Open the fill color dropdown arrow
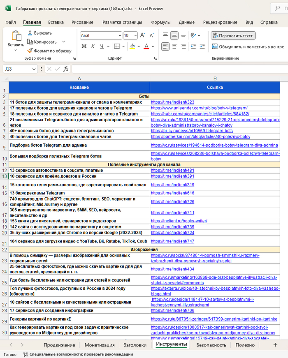 [x=139, y=46]
